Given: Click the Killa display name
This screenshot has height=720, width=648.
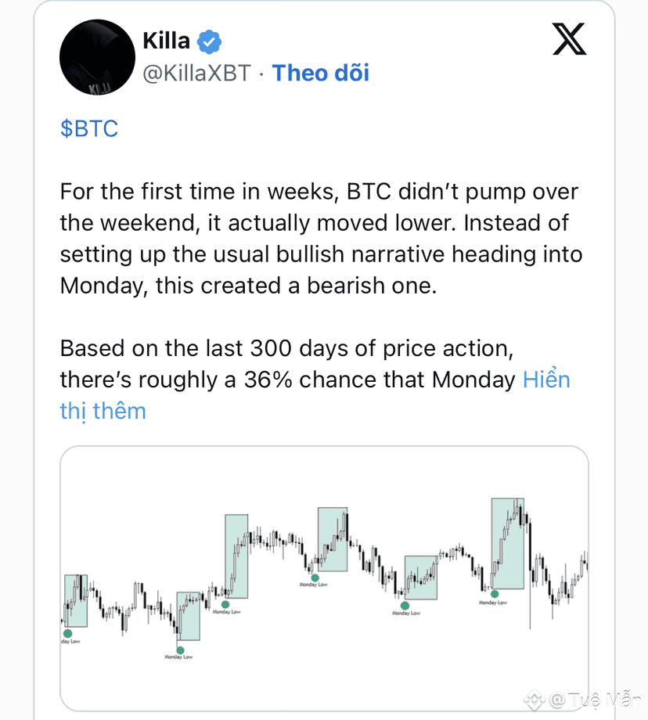Looking at the screenshot, I should (x=166, y=39).
